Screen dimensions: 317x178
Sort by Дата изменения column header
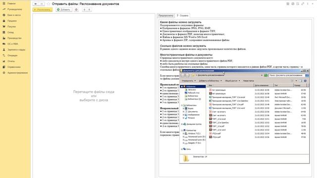point(264,86)
